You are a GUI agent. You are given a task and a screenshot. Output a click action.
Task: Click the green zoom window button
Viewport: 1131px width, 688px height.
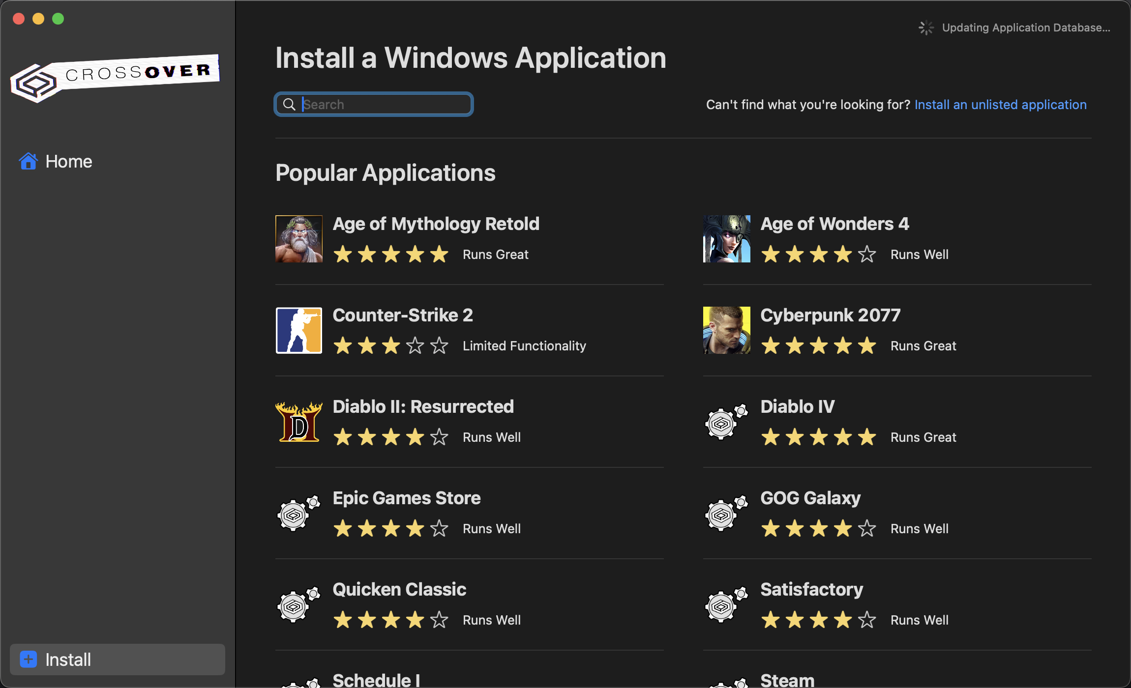[58, 19]
